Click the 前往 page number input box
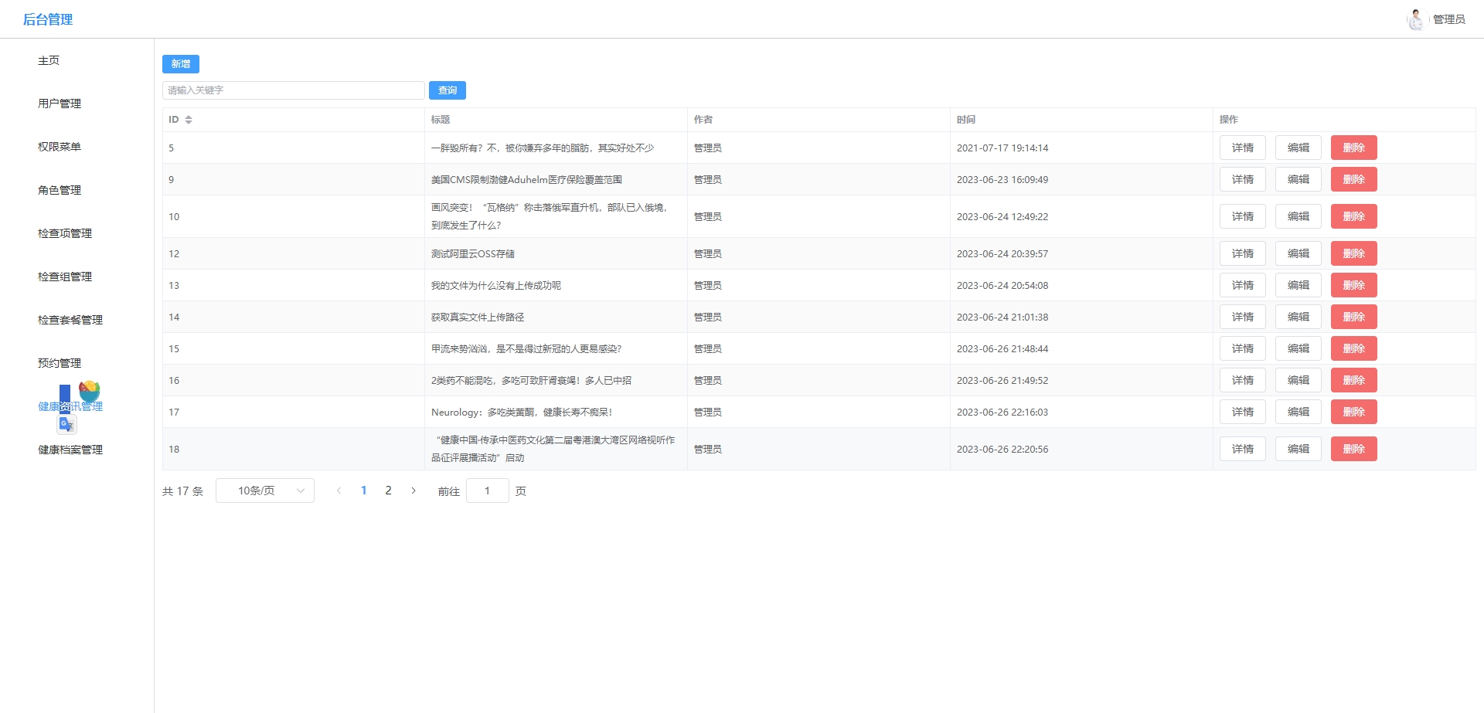This screenshot has height=713, width=1484. (x=487, y=491)
